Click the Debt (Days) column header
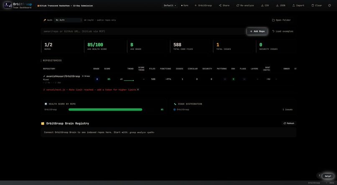Image resolution: width=337 pixels, height=185 pixels. point(267,69)
